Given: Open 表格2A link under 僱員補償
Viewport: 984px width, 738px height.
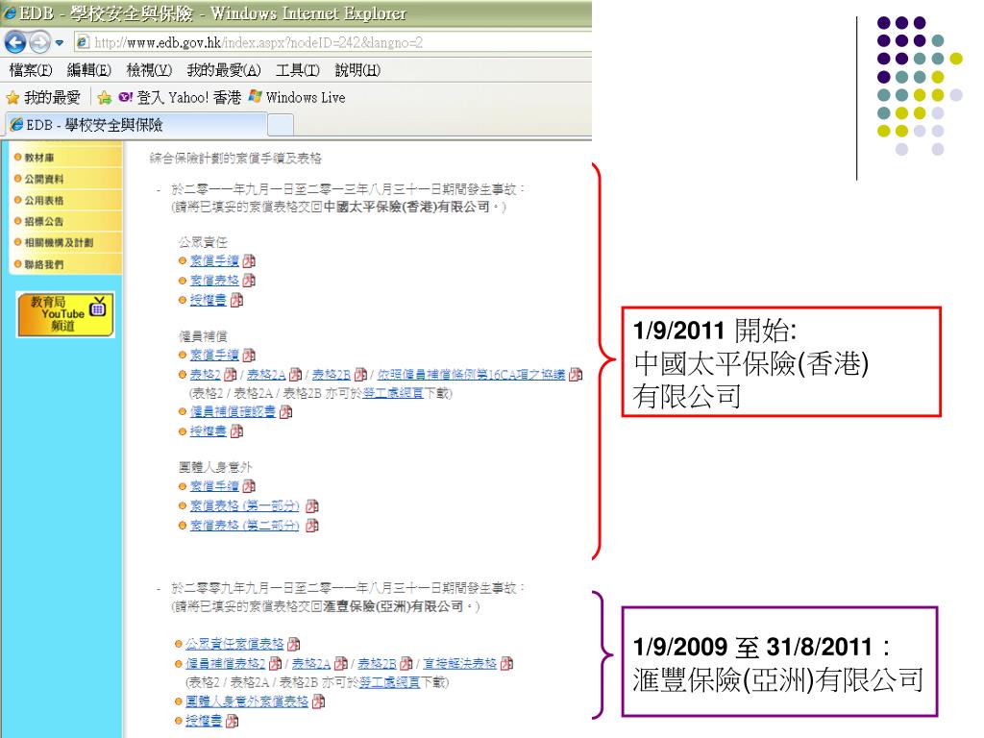Looking at the screenshot, I should 266,375.
